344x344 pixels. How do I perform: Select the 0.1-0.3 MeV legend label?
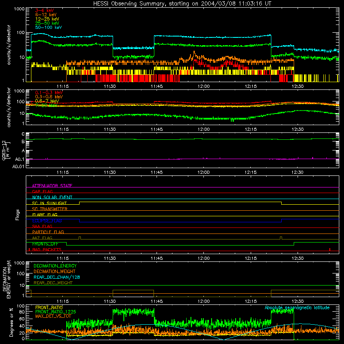coord(49,92)
